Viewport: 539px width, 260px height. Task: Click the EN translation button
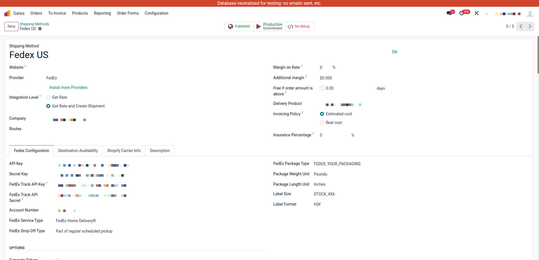click(394, 52)
